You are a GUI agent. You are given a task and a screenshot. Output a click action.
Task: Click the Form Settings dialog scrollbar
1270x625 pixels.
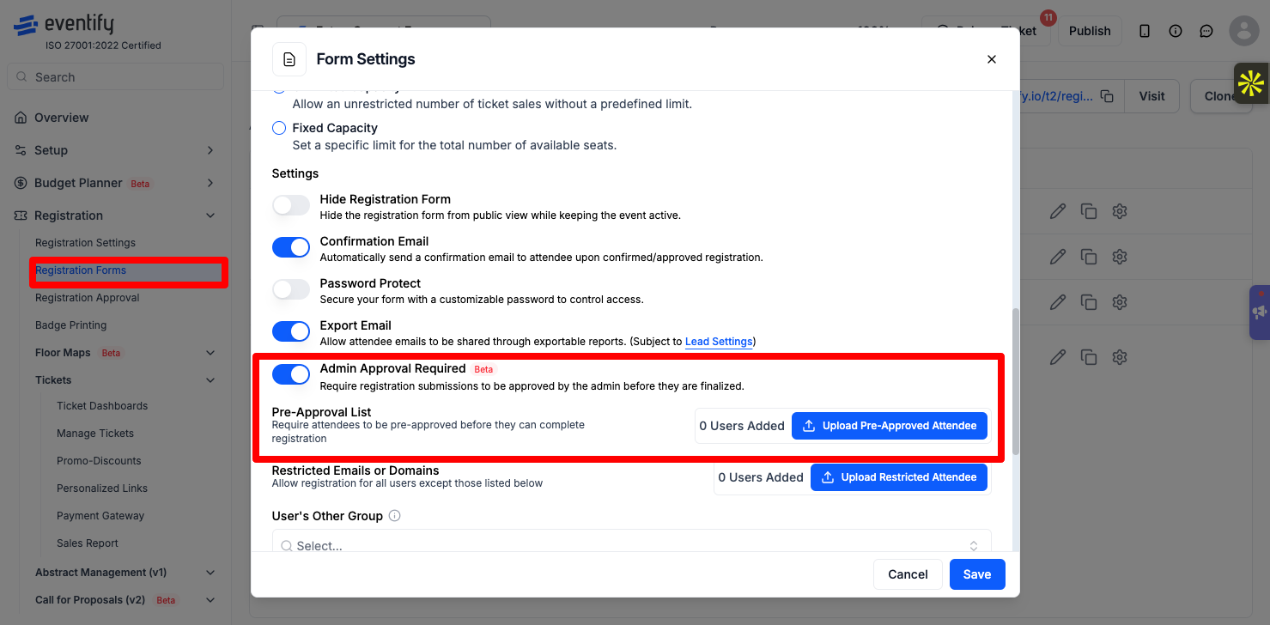click(1016, 380)
